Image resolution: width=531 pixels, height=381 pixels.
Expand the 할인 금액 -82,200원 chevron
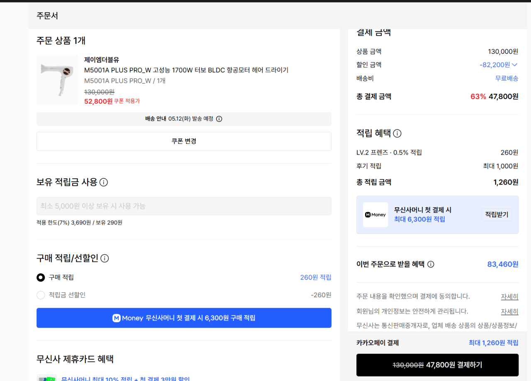(515, 65)
